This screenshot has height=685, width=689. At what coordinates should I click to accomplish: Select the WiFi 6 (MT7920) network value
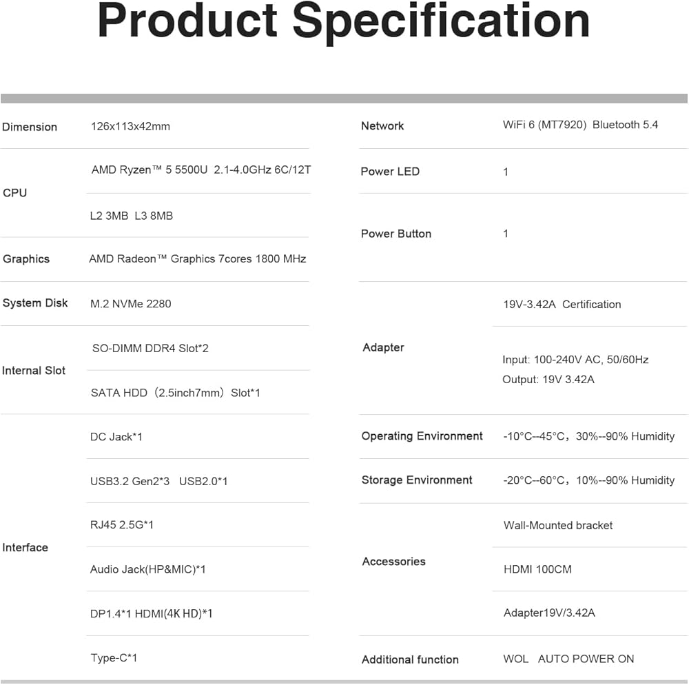[544, 125]
